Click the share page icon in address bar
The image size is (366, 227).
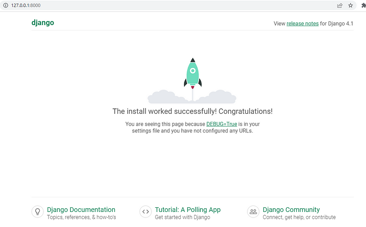tap(340, 5)
